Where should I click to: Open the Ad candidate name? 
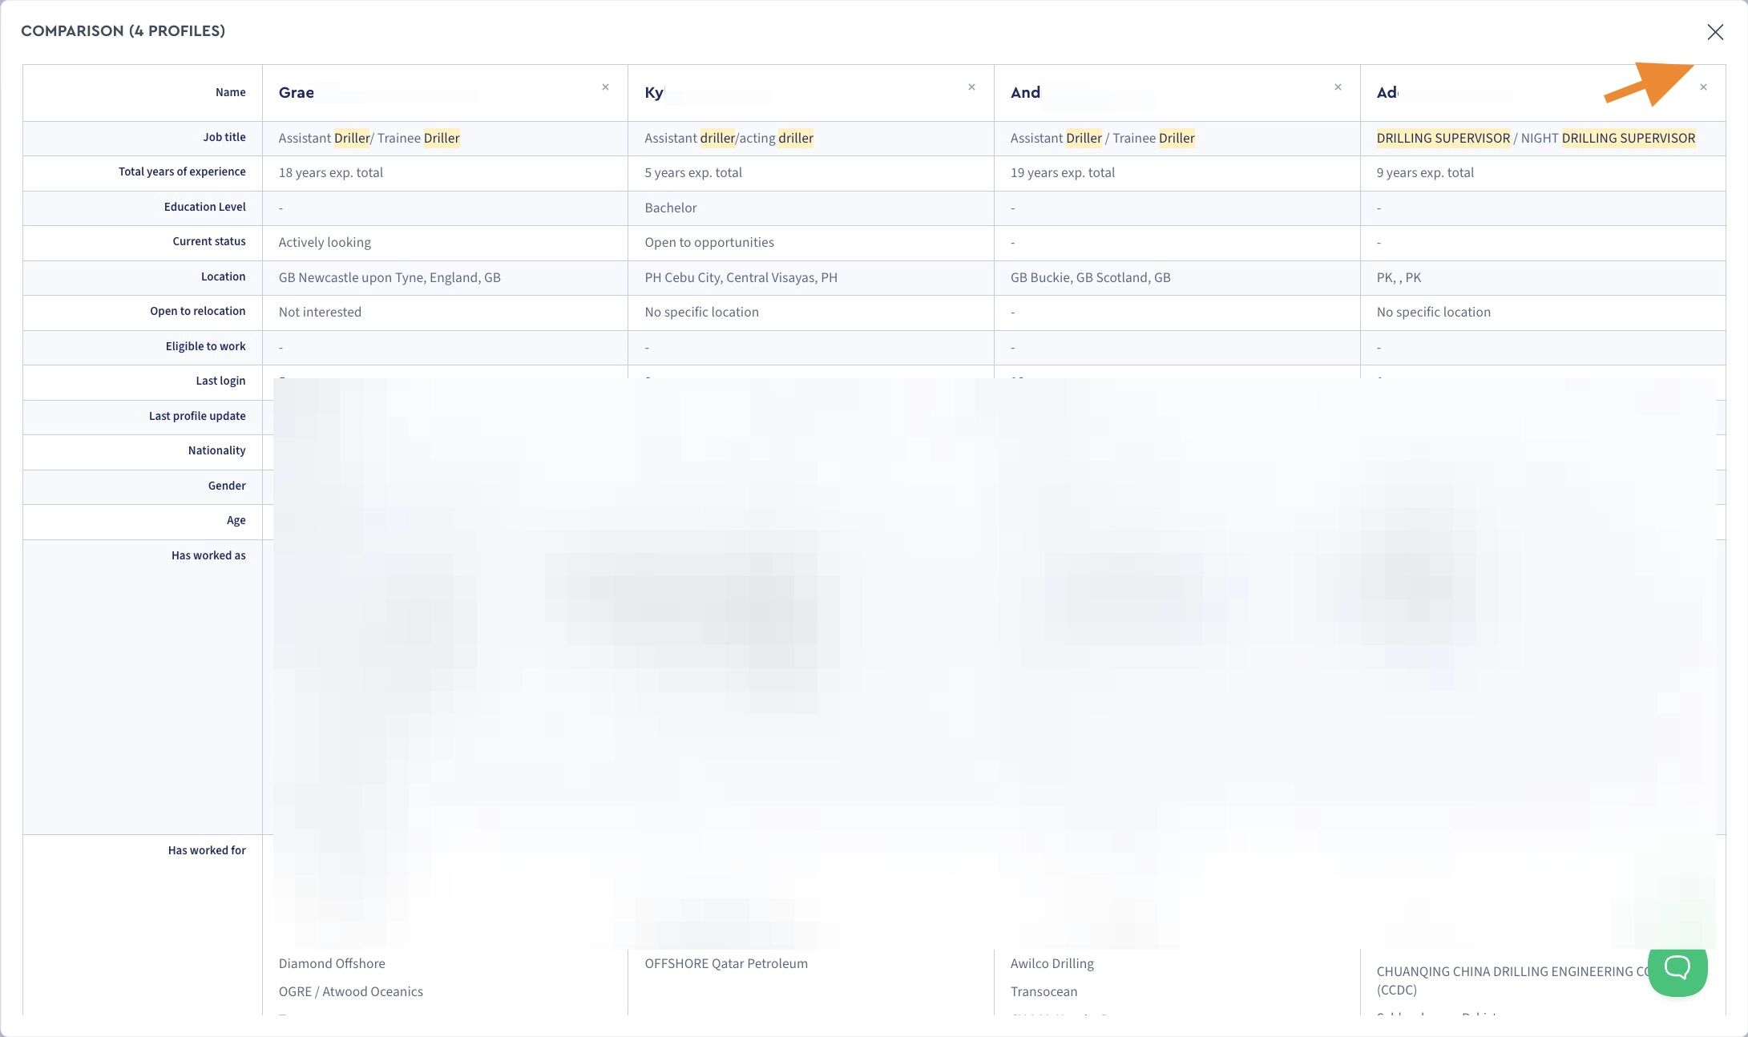[1387, 93]
